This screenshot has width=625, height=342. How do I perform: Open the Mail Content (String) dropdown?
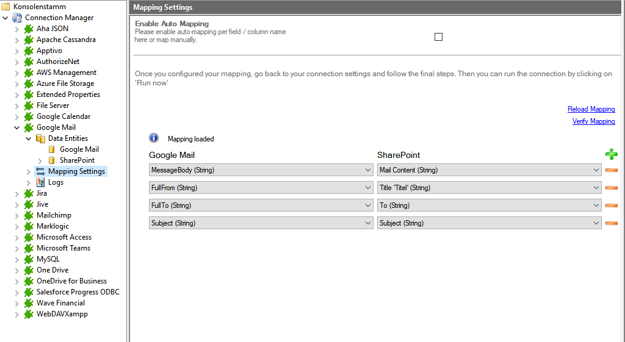(489, 170)
